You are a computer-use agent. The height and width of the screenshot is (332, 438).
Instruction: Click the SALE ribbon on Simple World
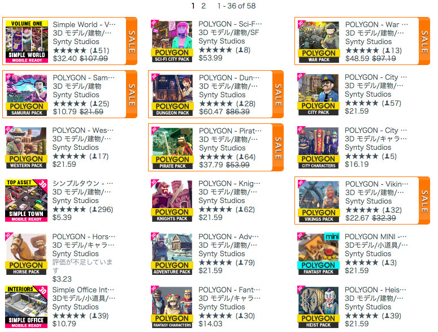pos(132,41)
